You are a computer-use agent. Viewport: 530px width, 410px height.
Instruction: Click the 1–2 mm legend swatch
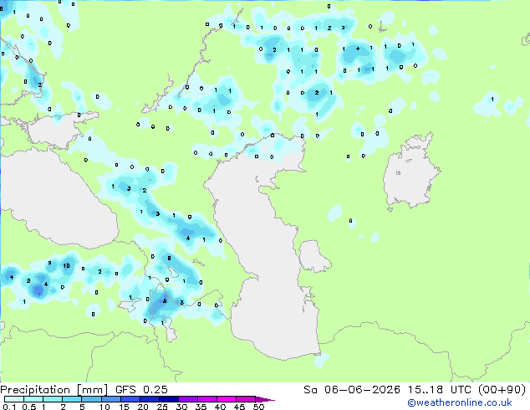[x=53, y=399]
